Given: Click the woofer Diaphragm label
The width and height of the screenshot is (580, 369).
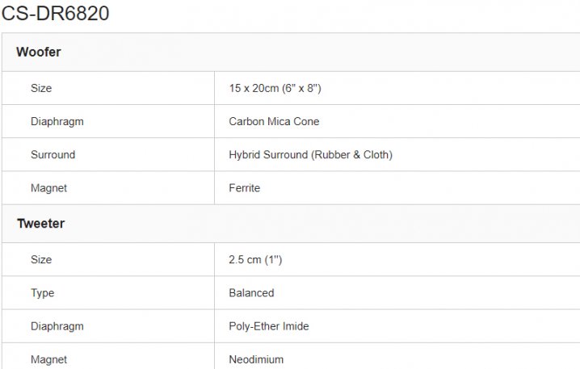Looking at the screenshot, I should (x=57, y=122).
